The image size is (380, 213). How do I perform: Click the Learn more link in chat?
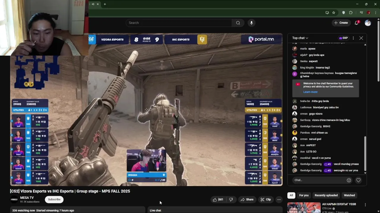tap(310, 92)
